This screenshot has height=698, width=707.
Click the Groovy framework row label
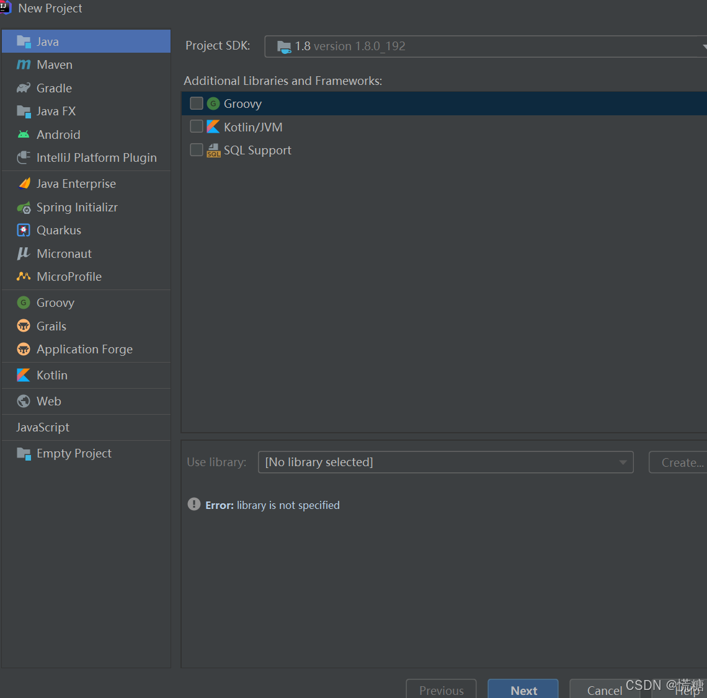(242, 104)
